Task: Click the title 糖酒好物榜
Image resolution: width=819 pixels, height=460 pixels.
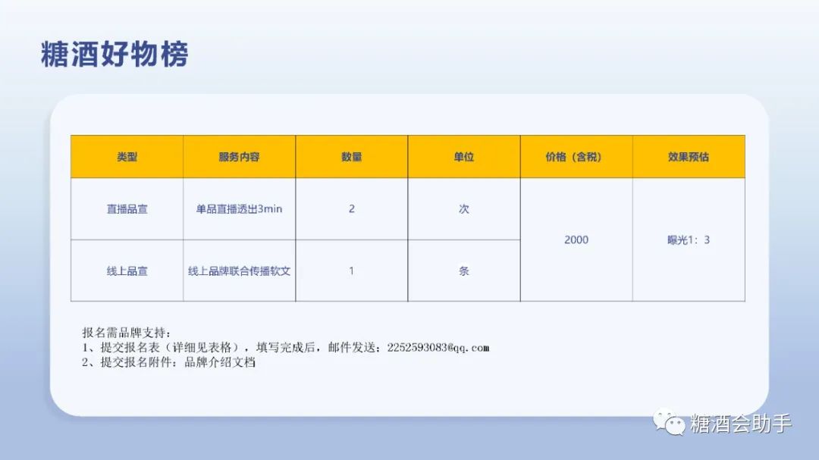Action: [x=115, y=54]
